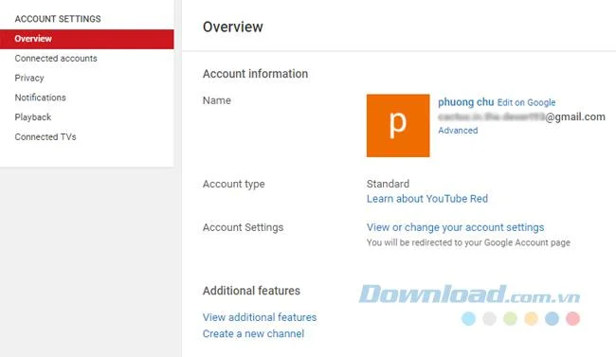Click the Name label
This screenshot has width=616, height=357.
click(x=216, y=100)
